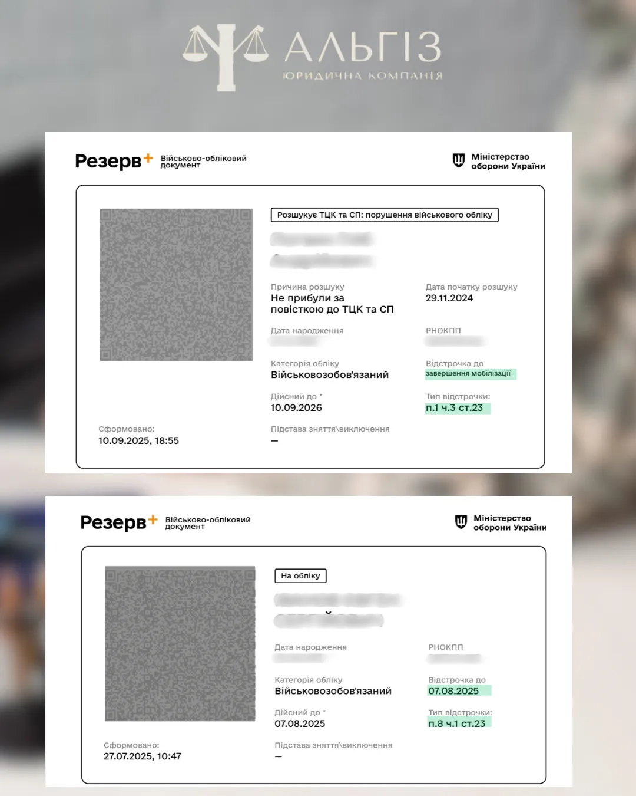The height and width of the screenshot is (796, 636).
Task: Click the top Ministry of Defence trident emblem
Action: click(x=459, y=160)
